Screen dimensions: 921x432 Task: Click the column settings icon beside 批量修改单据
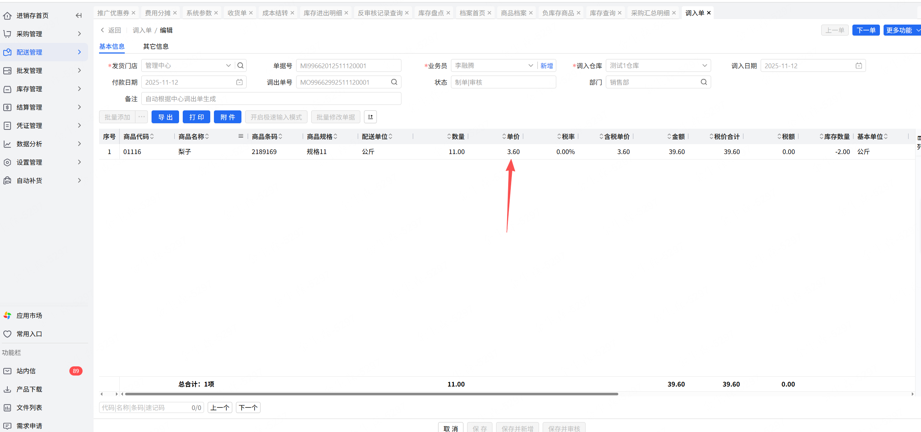click(370, 117)
